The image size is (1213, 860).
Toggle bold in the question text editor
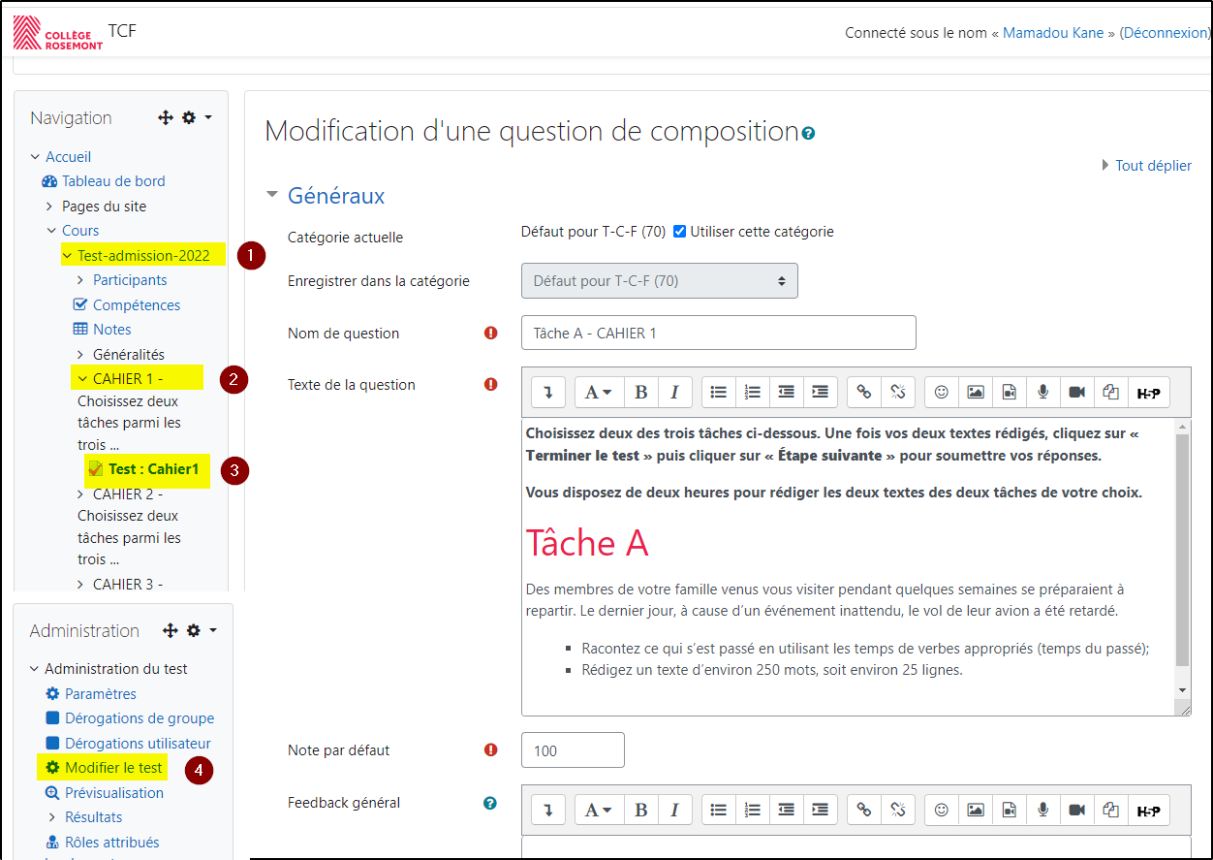point(640,392)
